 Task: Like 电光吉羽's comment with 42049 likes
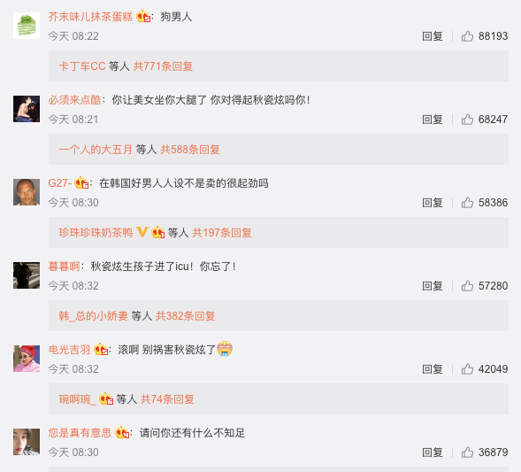pyautogui.click(x=467, y=369)
